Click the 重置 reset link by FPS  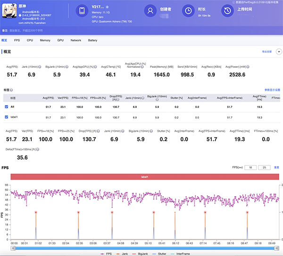click(x=277, y=167)
